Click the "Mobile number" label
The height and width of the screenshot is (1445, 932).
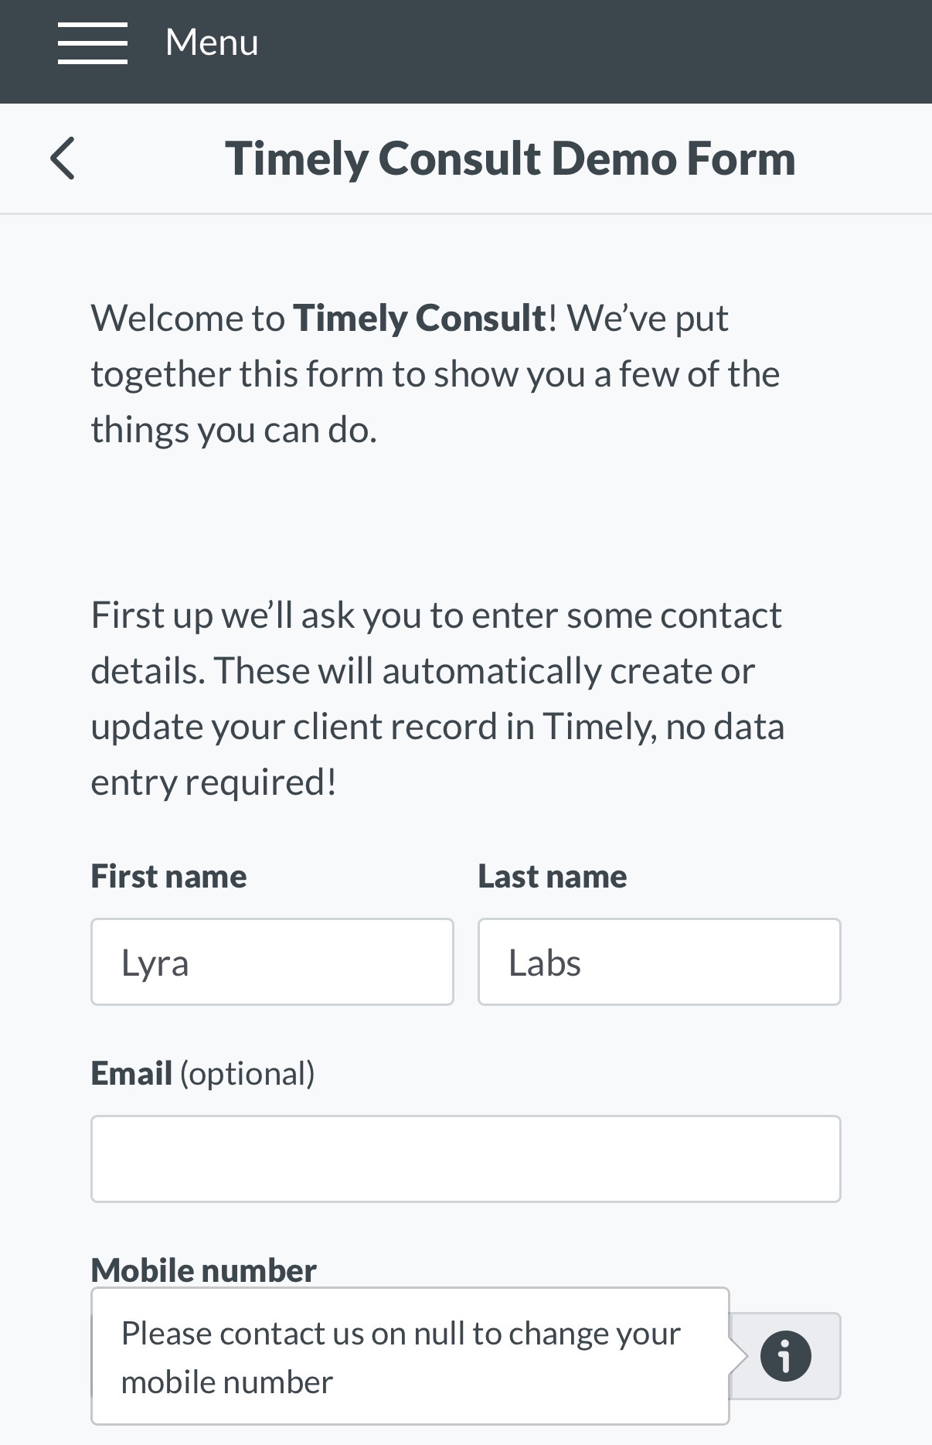coord(203,1270)
